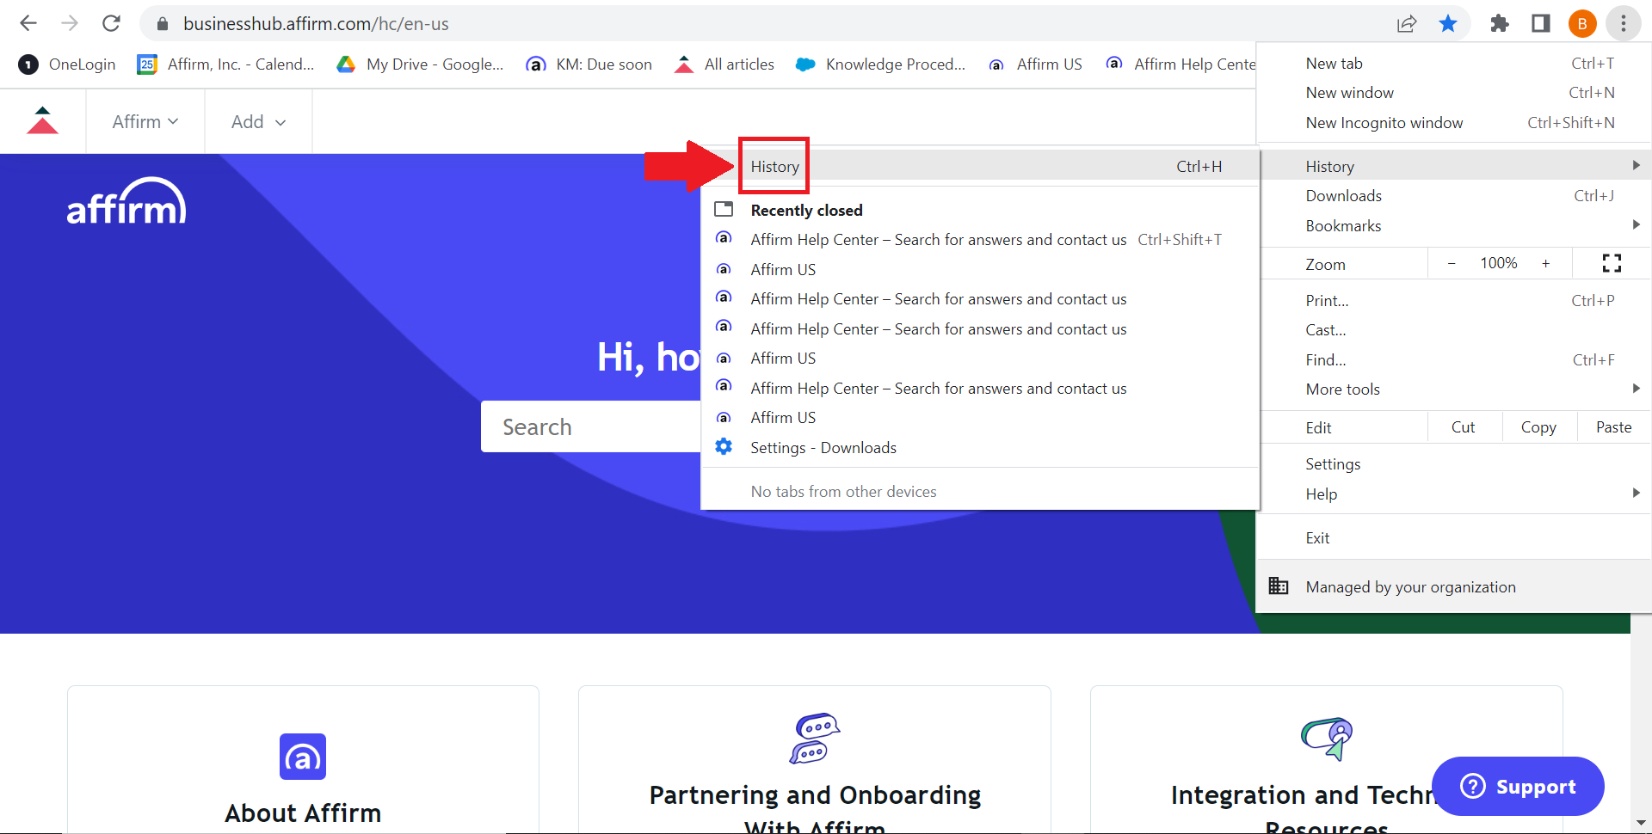Increase zoom with plus button
Viewport: 1652px width, 834px height.
1546,263
